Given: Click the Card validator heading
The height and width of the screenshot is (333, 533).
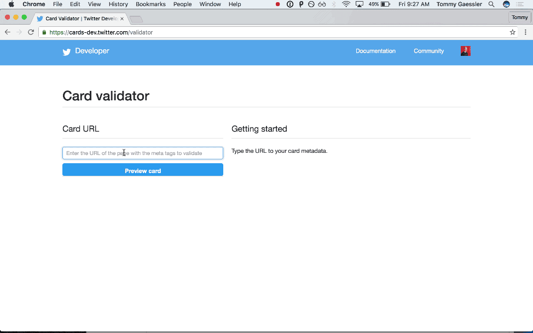Looking at the screenshot, I should click(106, 96).
